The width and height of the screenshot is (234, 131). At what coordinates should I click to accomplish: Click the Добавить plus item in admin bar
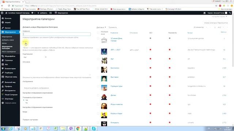[42, 13]
